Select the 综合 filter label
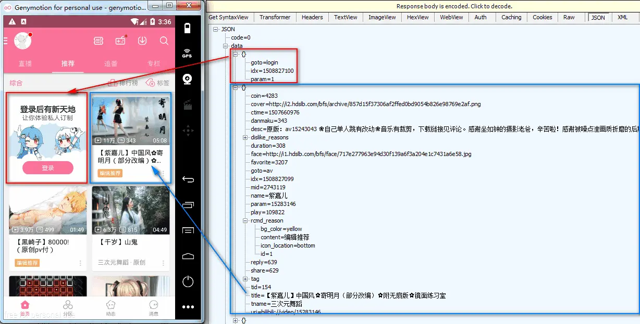Viewport: 640px width, 324px height. click(x=16, y=83)
